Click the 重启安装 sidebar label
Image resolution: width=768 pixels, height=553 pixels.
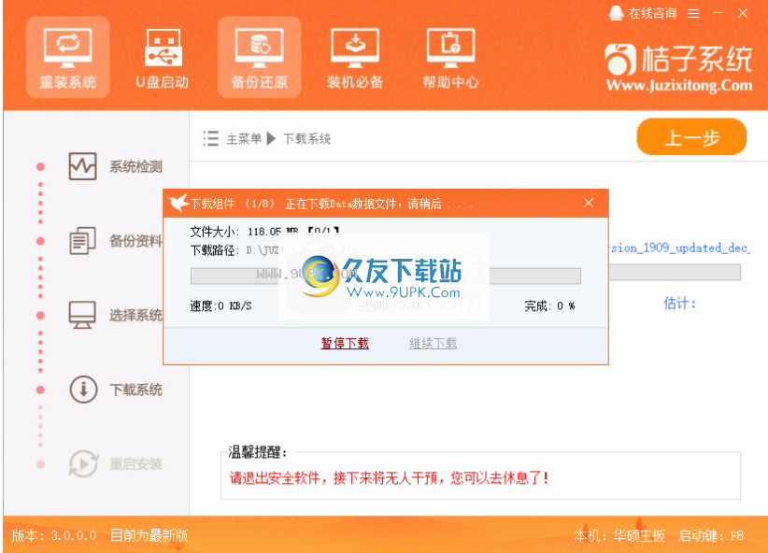tap(135, 464)
